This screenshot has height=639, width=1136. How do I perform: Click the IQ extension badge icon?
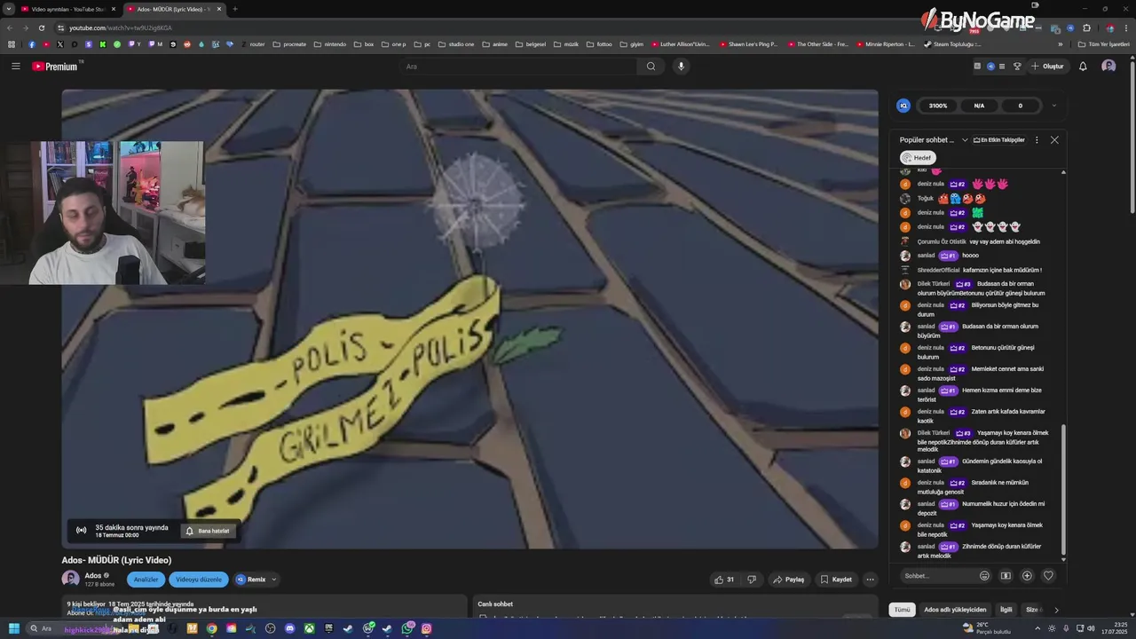903,106
